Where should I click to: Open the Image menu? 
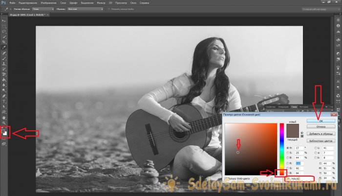(x=48, y=3)
